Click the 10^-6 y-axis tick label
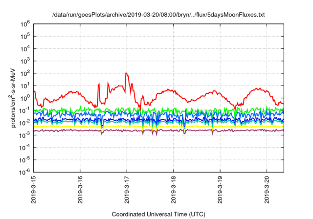This screenshot has width=313, height=219. point(25,173)
